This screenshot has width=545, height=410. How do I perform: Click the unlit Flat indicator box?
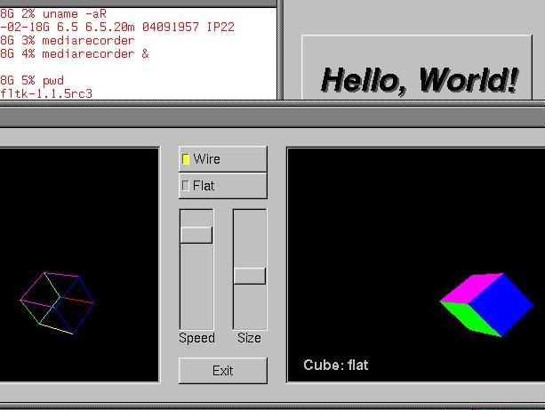tap(186, 186)
